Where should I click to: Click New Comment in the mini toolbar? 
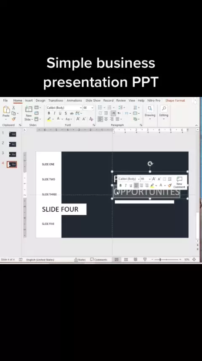click(179, 182)
